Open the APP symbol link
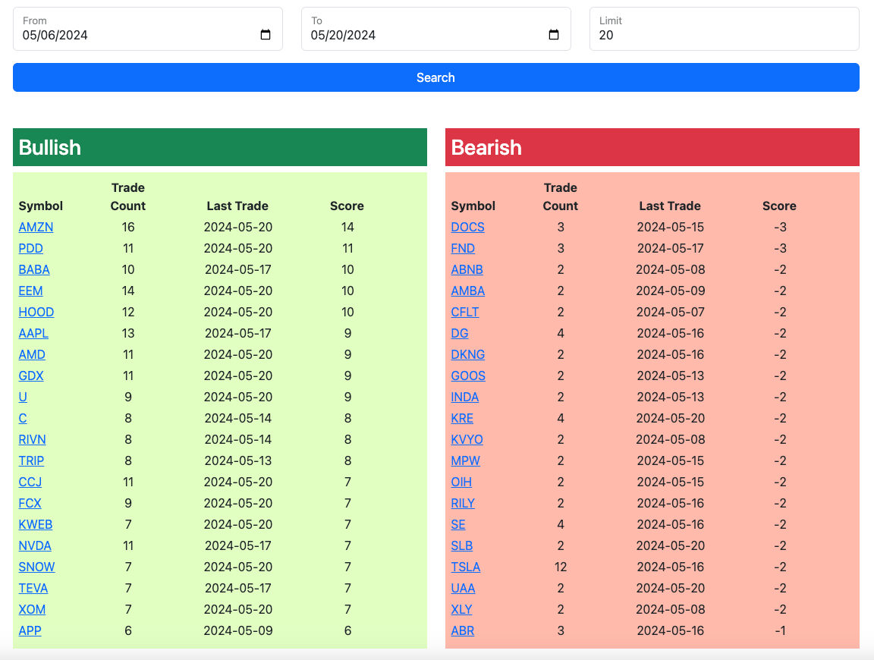 [x=30, y=630]
